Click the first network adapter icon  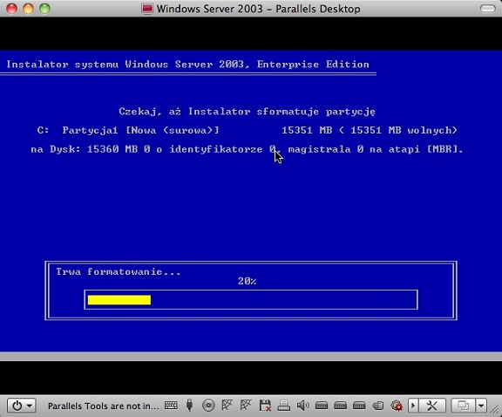[227, 406]
